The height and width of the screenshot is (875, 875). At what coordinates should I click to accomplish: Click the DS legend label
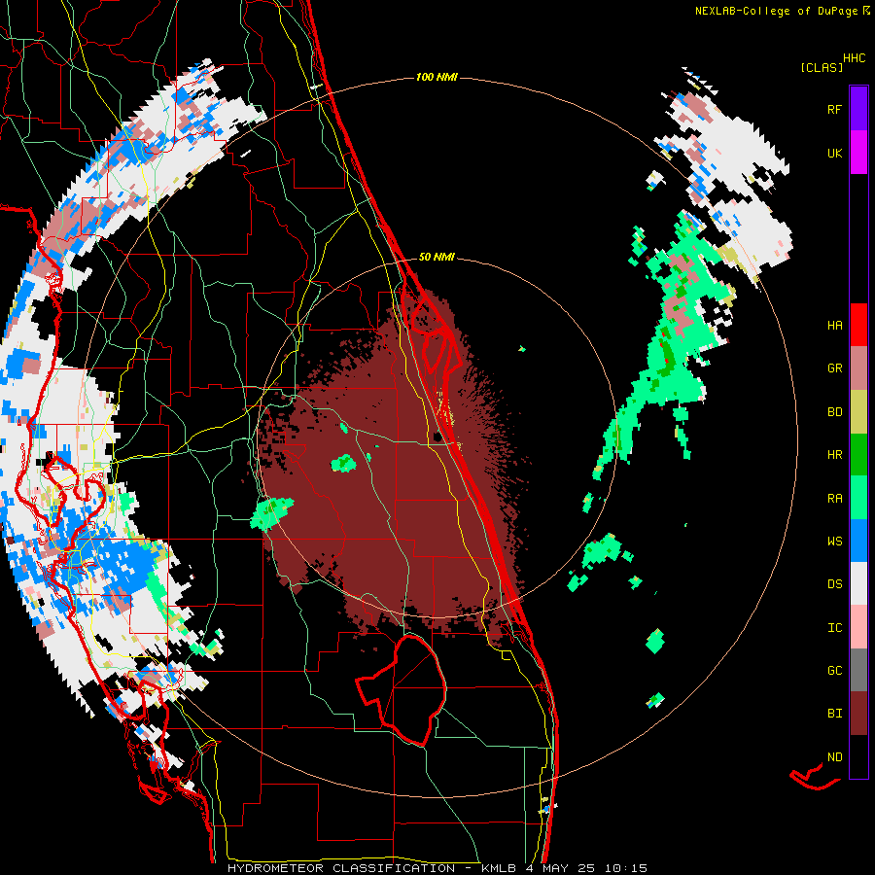(834, 583)
